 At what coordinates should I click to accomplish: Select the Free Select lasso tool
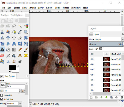pyautogui.click(x=14, y=26)
